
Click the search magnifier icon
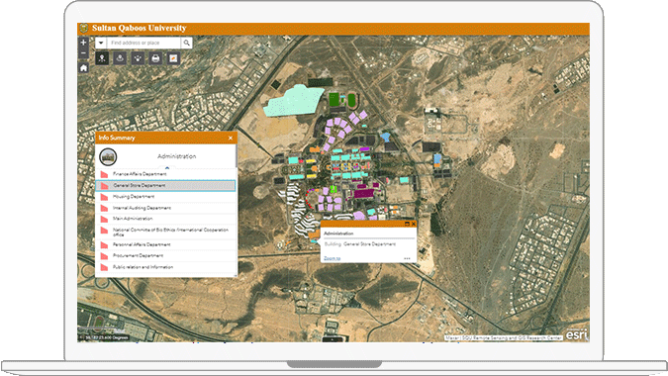click(187, 43)
